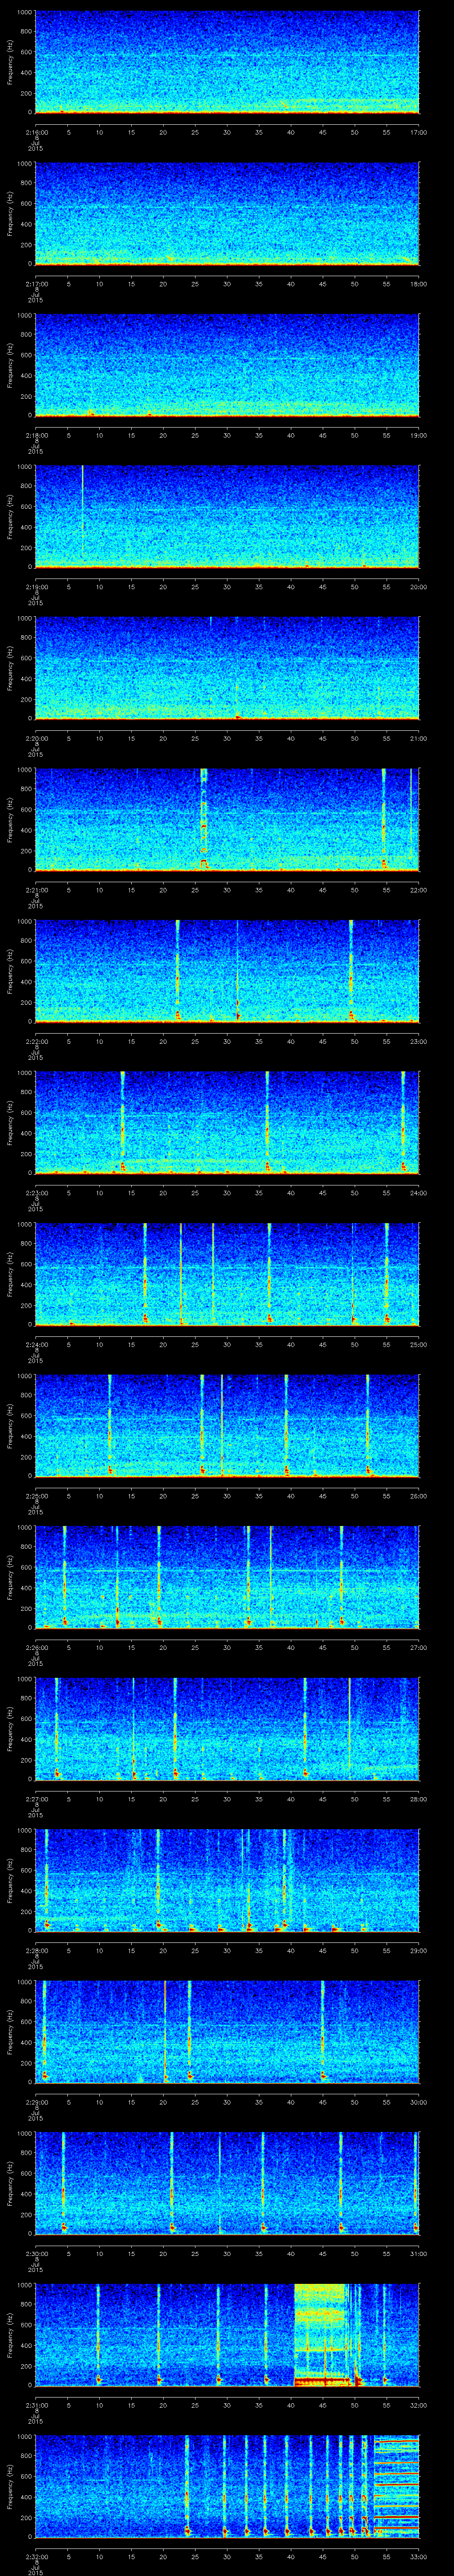
Task: Click the spectrogram panel starting at 2:22:00
Action: pos(227,971)
